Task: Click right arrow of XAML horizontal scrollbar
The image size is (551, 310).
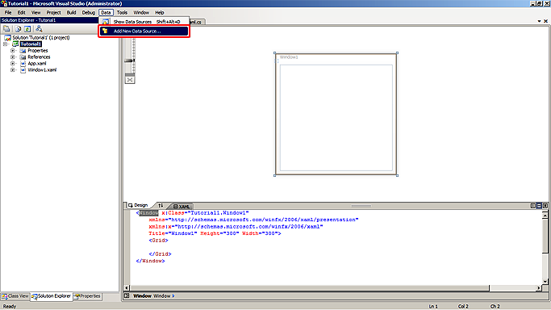Action: pos(539,288)
